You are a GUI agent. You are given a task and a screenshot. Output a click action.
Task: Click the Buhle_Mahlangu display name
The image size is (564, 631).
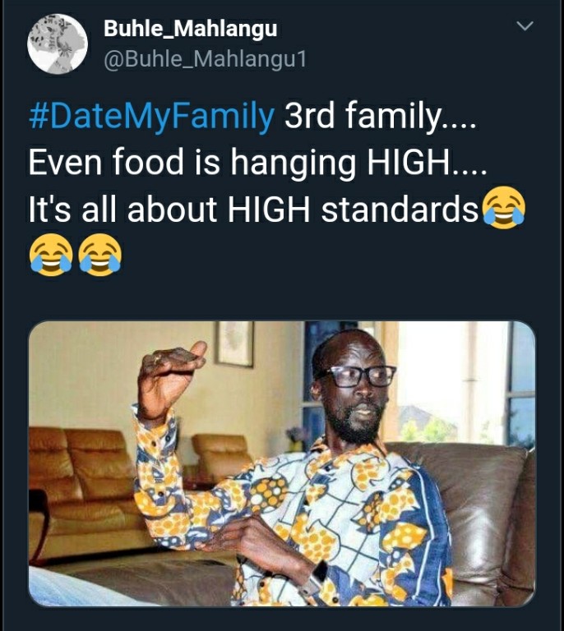[x=191, y=29]
